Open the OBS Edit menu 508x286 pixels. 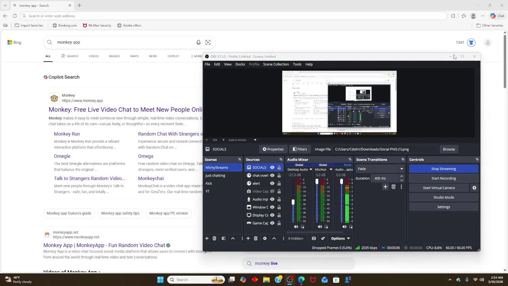pos(217,64)
